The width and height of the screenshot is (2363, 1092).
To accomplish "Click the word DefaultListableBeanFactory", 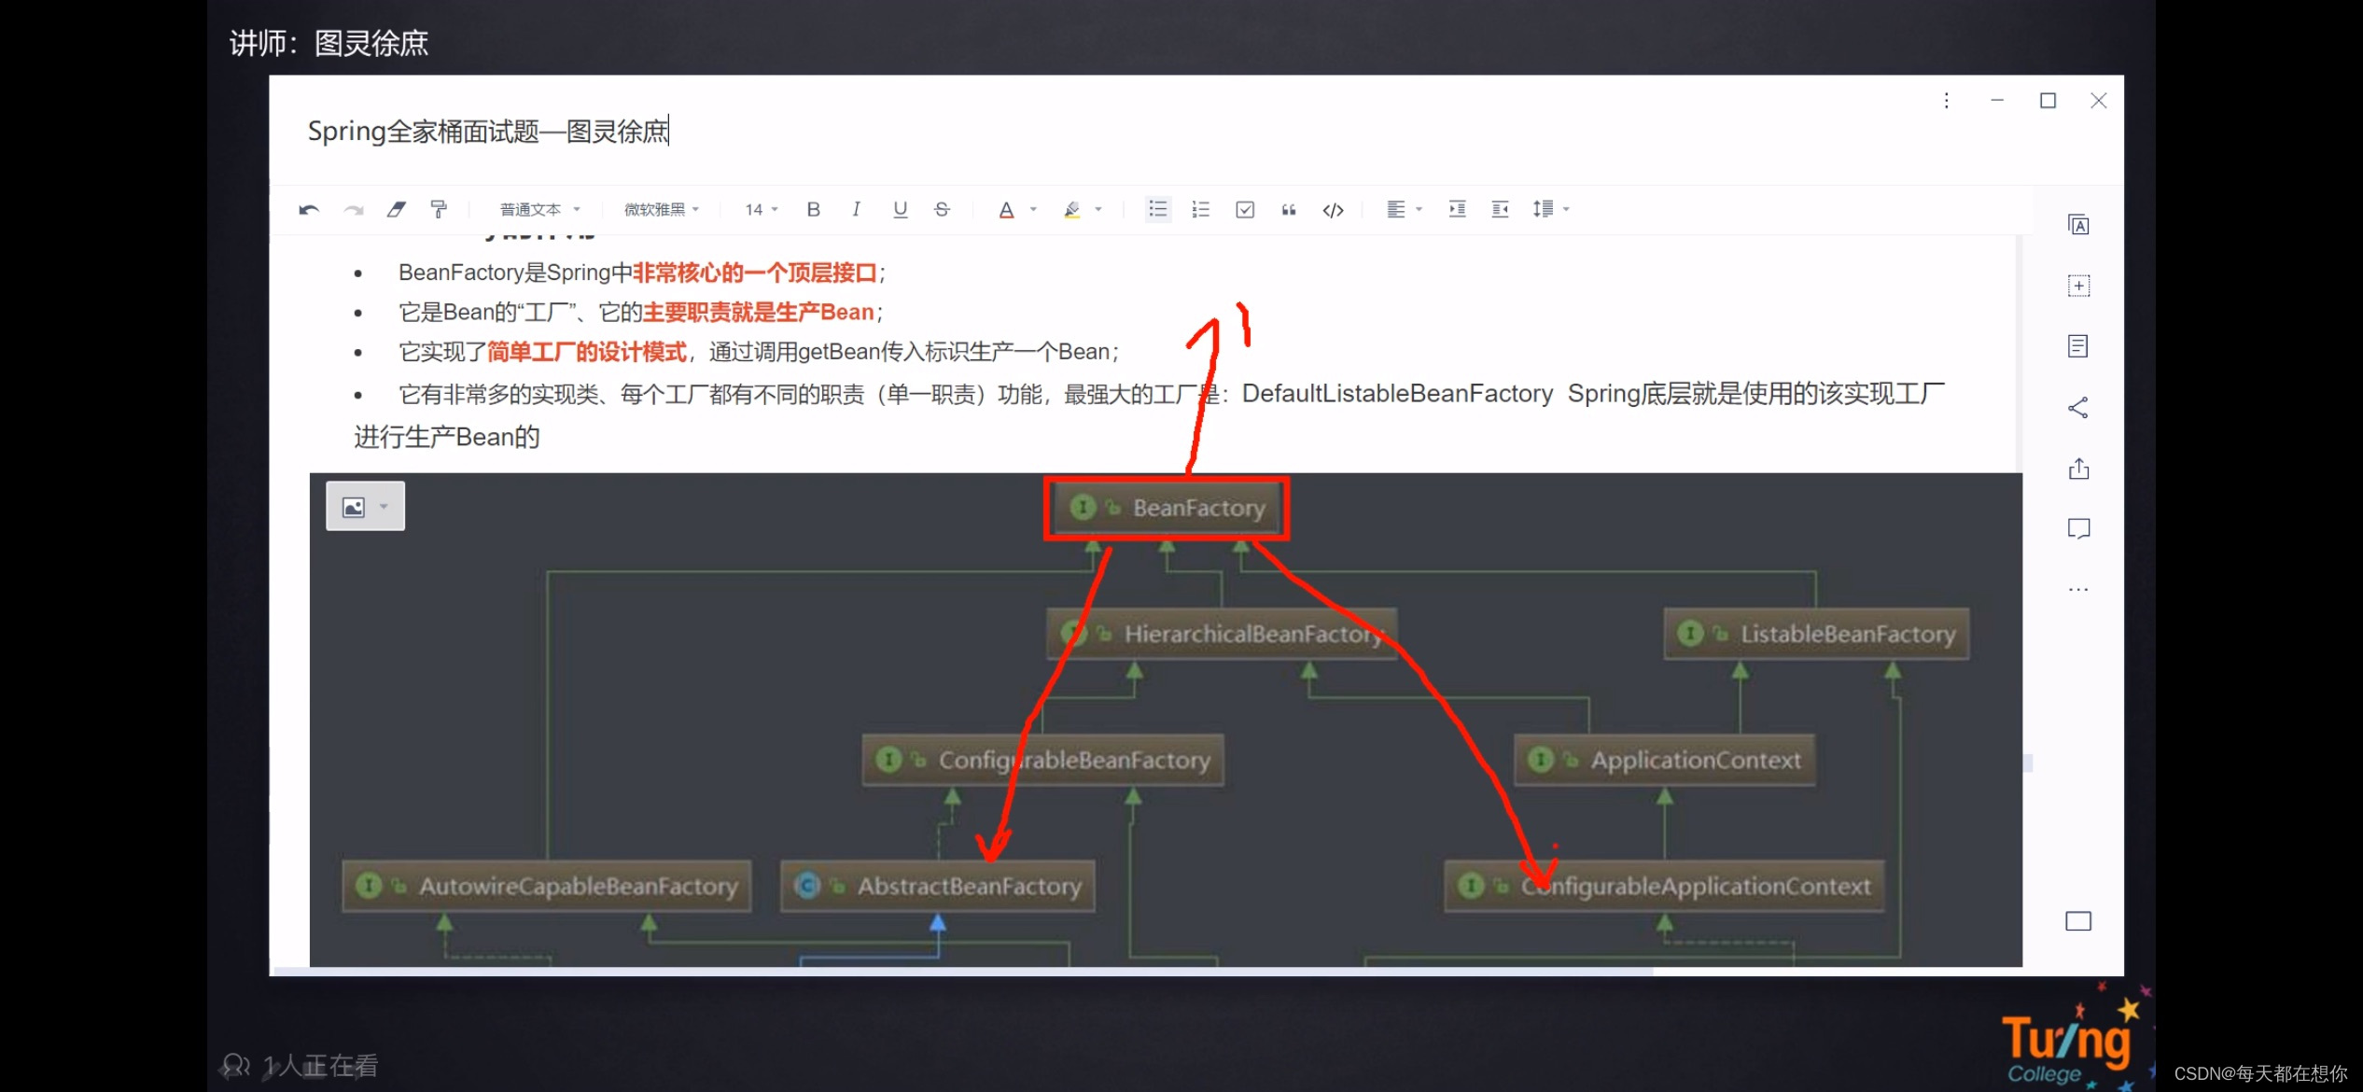I will click(1397, 394).
